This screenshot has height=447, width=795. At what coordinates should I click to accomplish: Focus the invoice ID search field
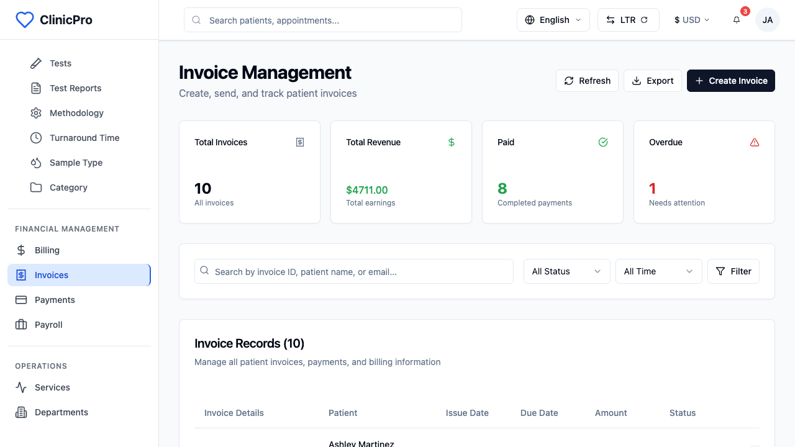point(354,271)
